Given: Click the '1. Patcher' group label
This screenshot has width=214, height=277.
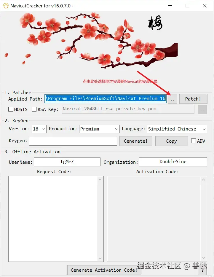Looking at the screenshot, I should (18, 93).
